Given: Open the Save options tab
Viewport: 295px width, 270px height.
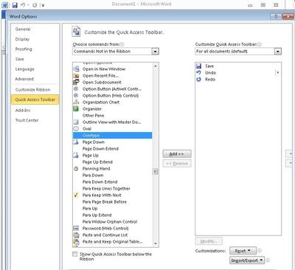Looking at the screenshot, I should pos(20,59).
